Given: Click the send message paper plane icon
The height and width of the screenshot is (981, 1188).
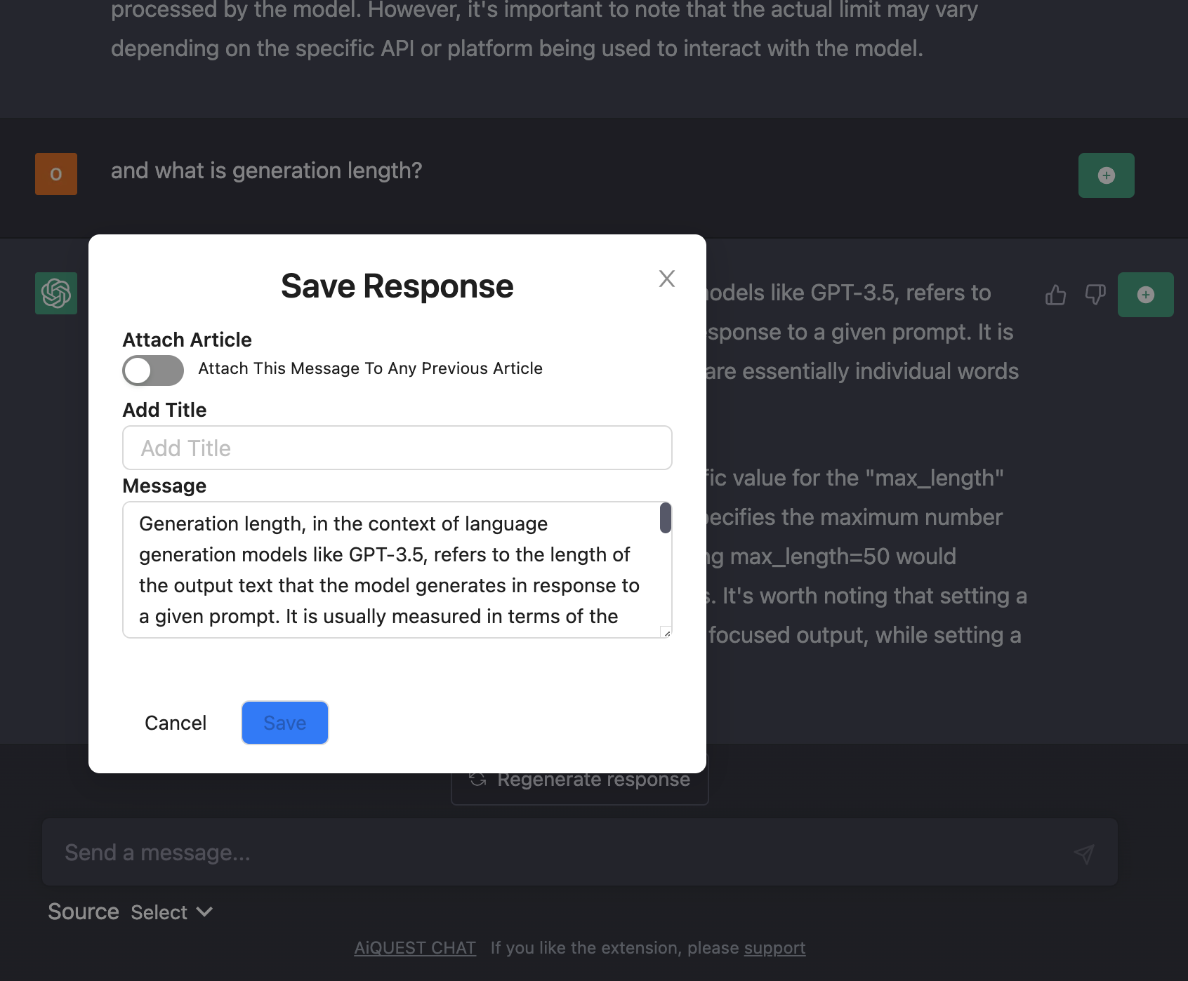Looking at the screenshot, I should (1084, 853).
